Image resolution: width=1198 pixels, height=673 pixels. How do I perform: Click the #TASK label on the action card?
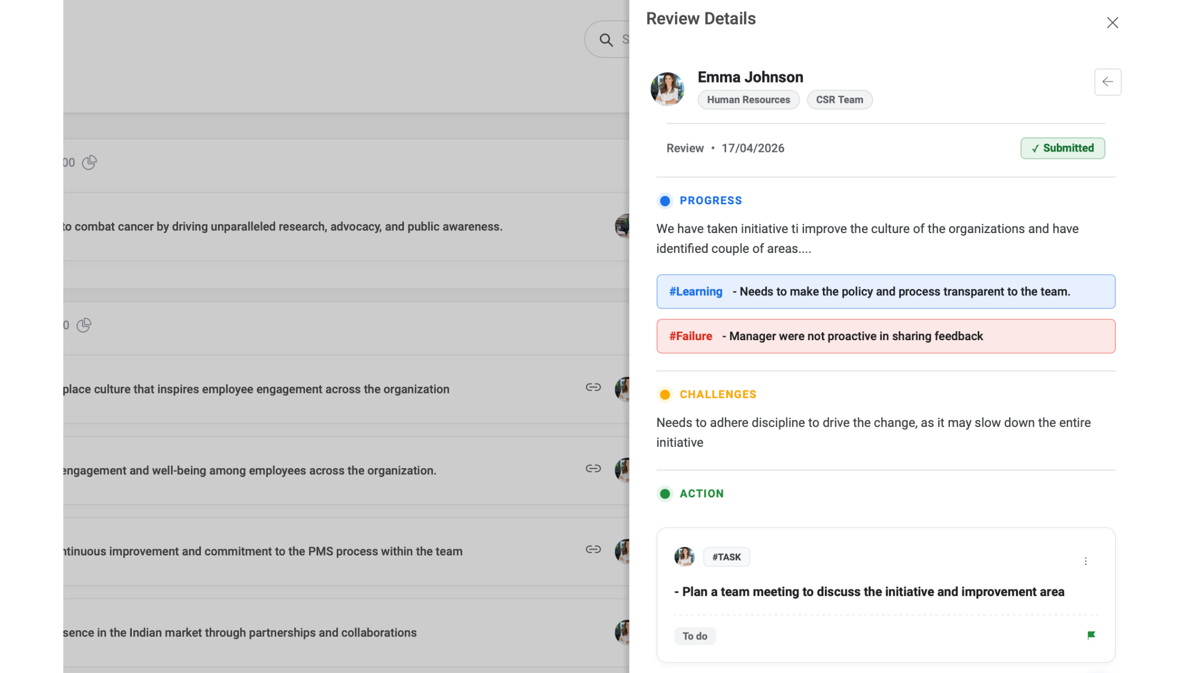726,557
